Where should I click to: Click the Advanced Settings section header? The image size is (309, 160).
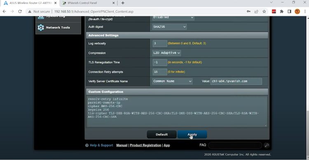[177, 35]
